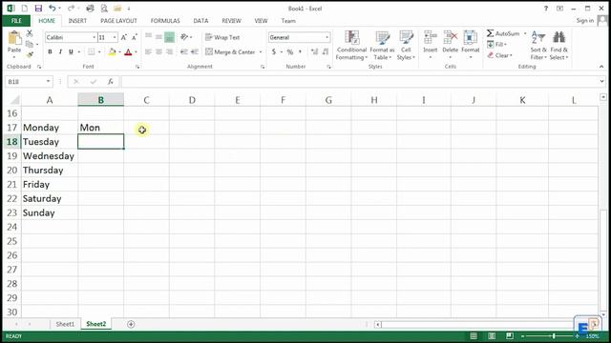Image resolution: width=611 pixels, height=343 pixels.
Task: Switch to the REVIEW tab
Action: pos(231,21)
